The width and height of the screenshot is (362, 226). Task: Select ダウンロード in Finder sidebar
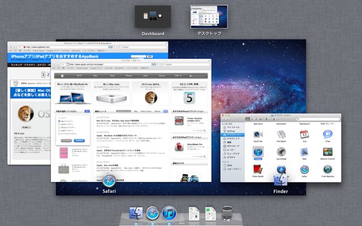(232, 146)
